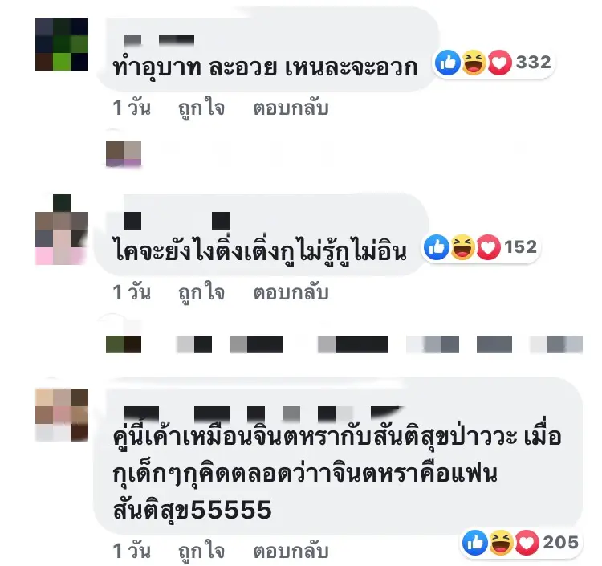Click the thumbs-up reaction beside count 332
602x566 pixels.
click(x=448, y=63)
